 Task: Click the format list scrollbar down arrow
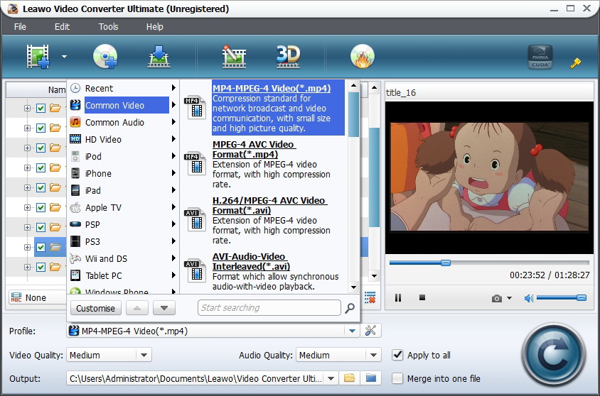(x=353, y=287)
